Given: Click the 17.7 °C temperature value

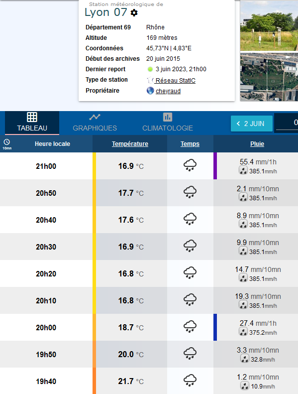Looking at the screenshot, I should coord(131,193).
